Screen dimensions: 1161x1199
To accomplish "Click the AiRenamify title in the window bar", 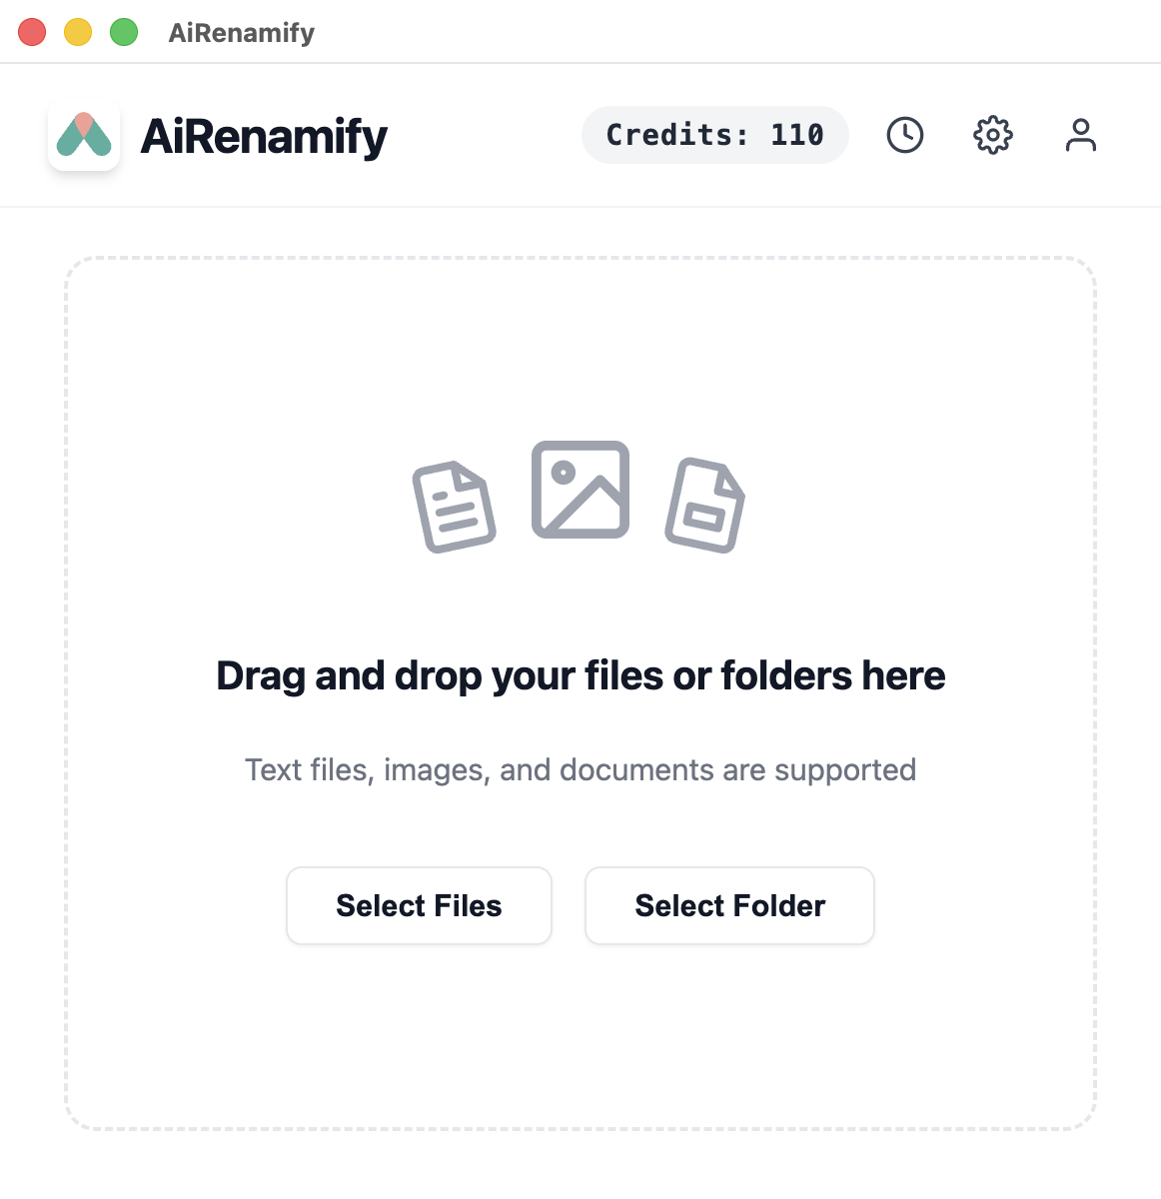I will point(241,31).
